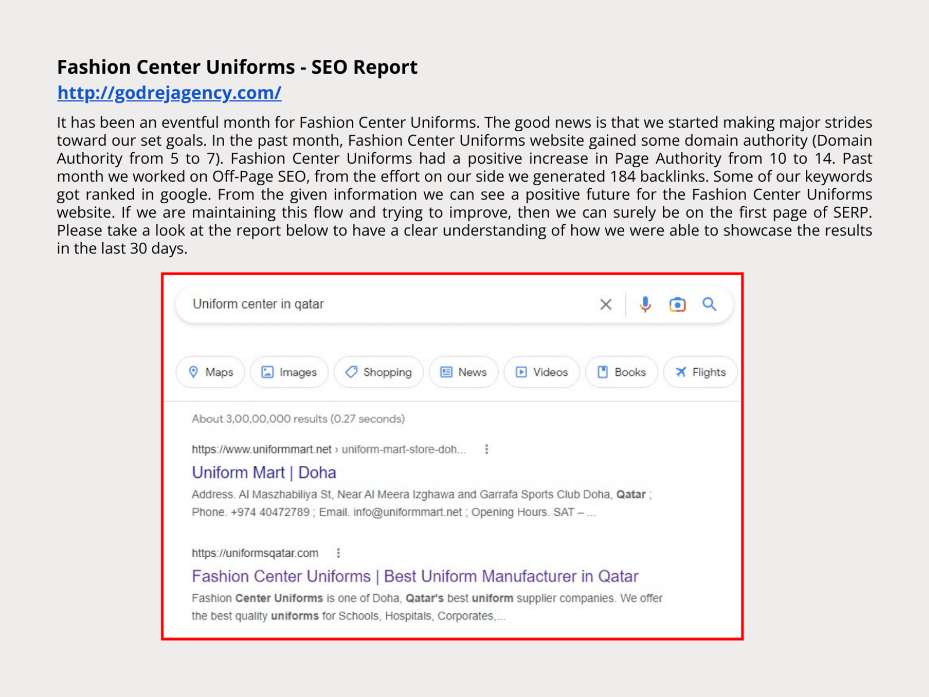
Task: Select the 'About 3,00,00,000 results' text
Action: (298, 419)
